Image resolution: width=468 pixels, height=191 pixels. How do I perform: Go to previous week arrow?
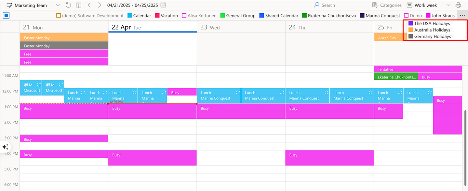(x=89, y=5)
